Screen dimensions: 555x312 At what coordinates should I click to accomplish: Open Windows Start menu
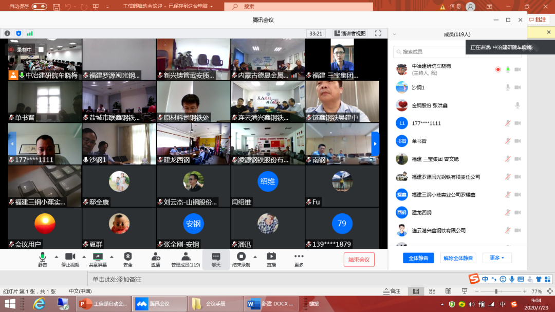[x=10, y=304]
